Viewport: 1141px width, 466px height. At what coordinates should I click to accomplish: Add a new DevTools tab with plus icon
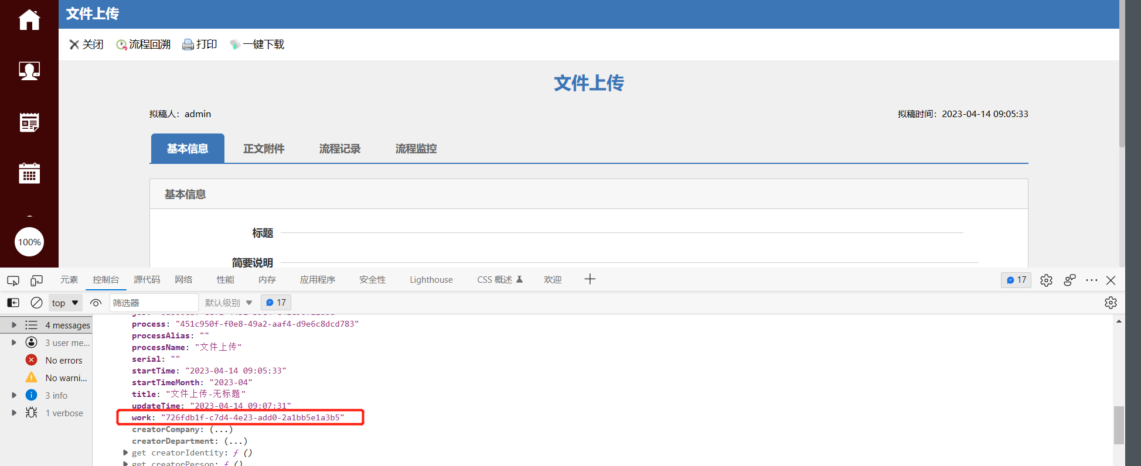[590, 279]
